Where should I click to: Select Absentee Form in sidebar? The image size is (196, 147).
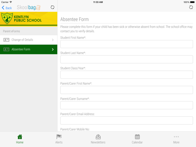click(29, 49)
